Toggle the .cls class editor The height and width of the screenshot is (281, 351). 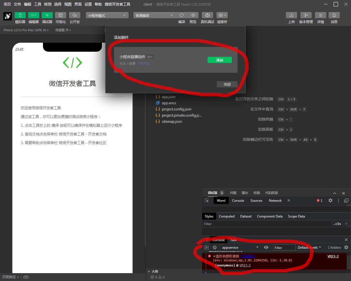click(x=337, y=224)
